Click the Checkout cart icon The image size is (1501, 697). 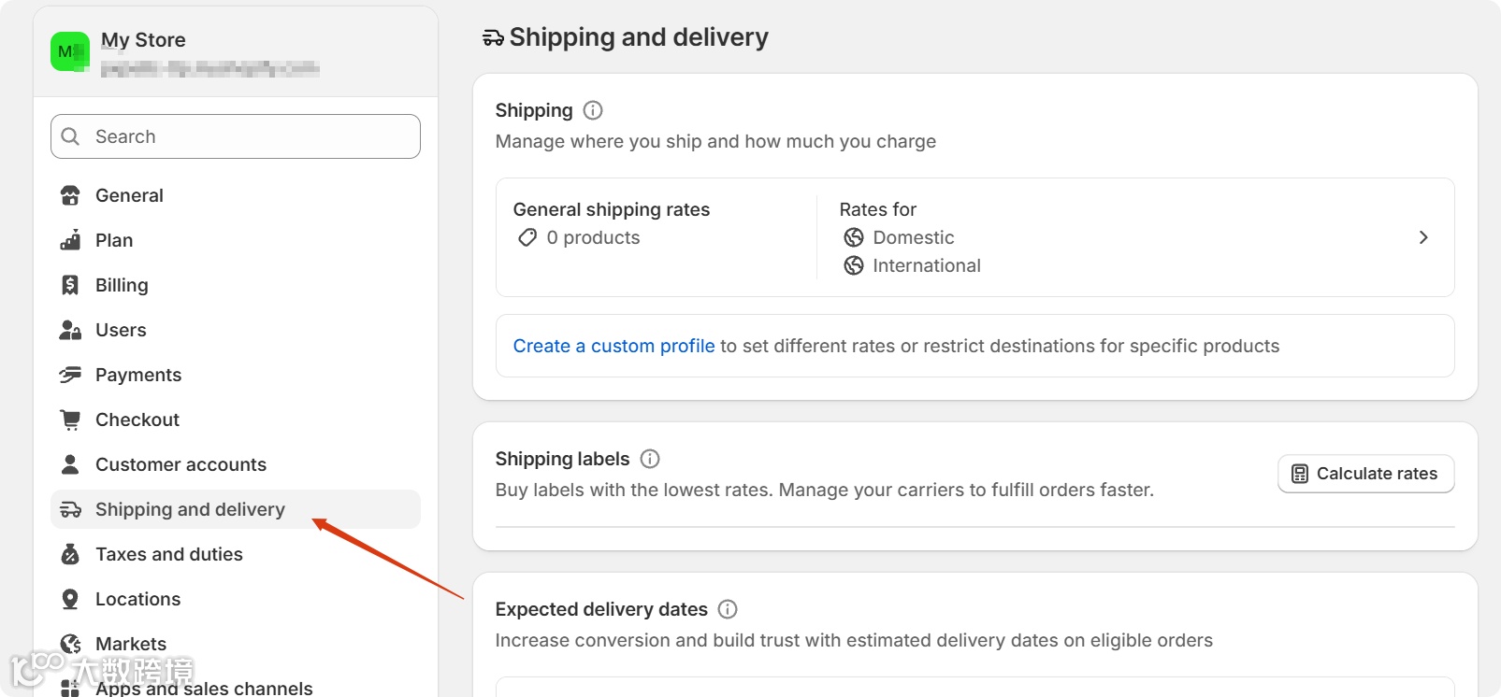70,420
